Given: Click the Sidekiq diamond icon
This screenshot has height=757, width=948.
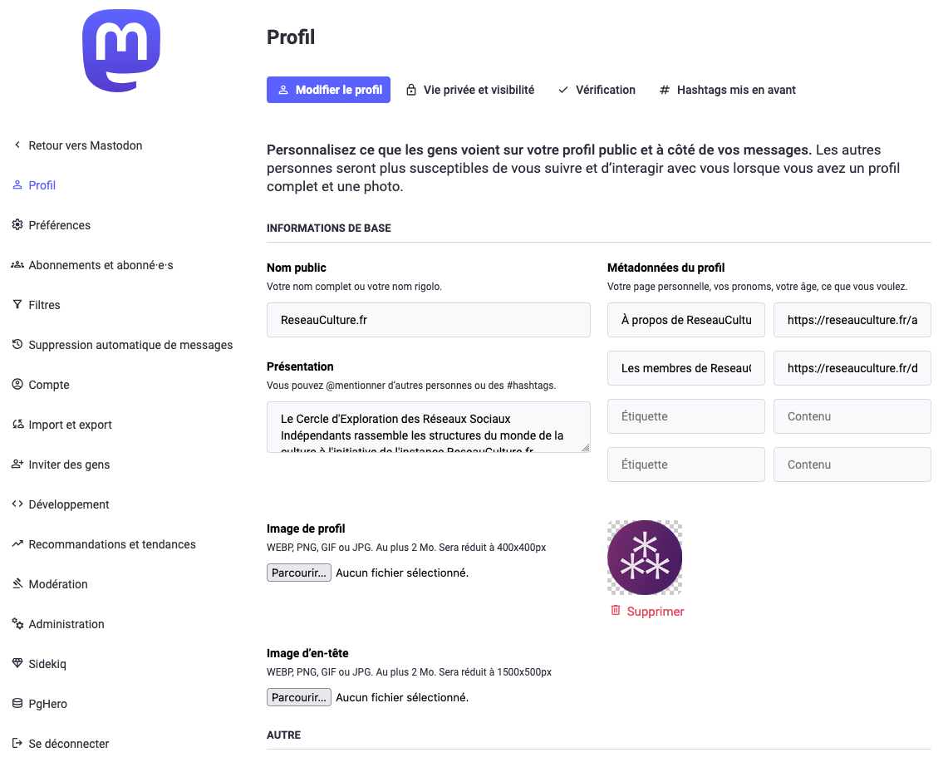Looking at the screenshot, I should point(17,664).
